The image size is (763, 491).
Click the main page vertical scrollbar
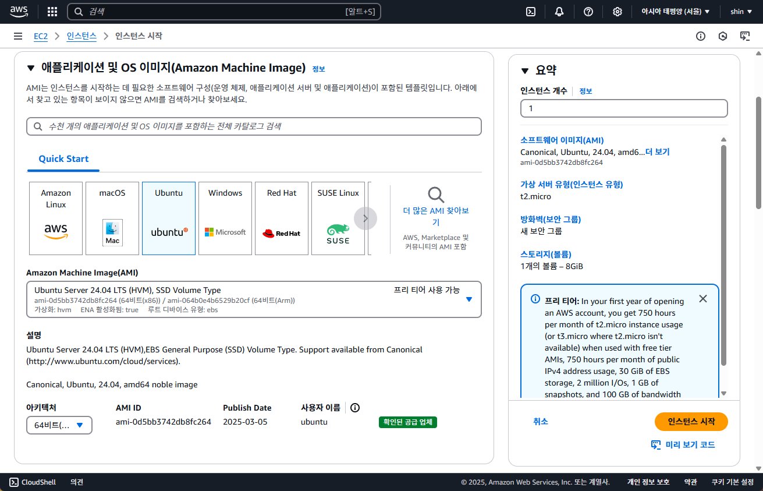758,153
